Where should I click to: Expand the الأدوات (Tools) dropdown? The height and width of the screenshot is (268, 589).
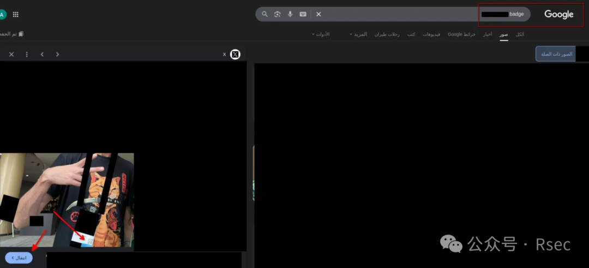point(321,34)
